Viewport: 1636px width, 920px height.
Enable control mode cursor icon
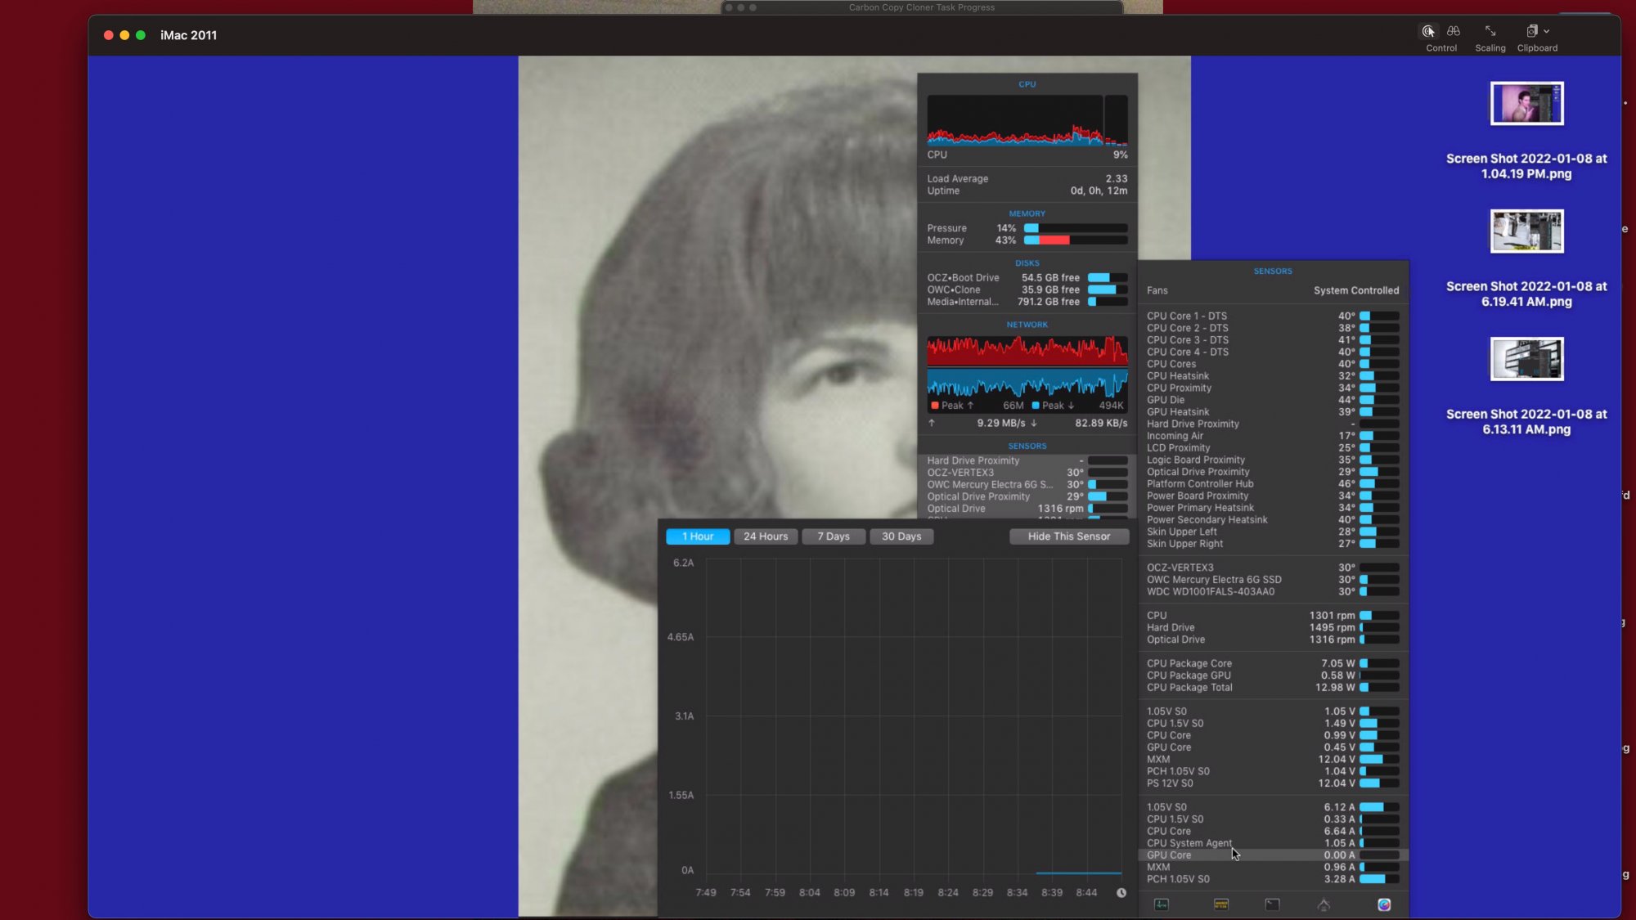point(1428,31)
